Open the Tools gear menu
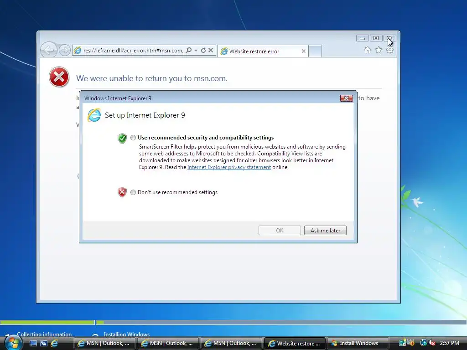 click(390, 50)
